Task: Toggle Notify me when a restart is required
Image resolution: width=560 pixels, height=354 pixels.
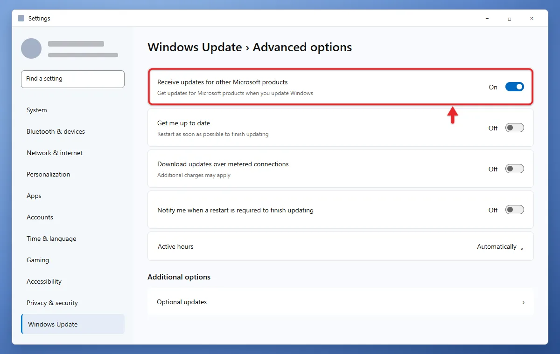Action: (515, 210)
